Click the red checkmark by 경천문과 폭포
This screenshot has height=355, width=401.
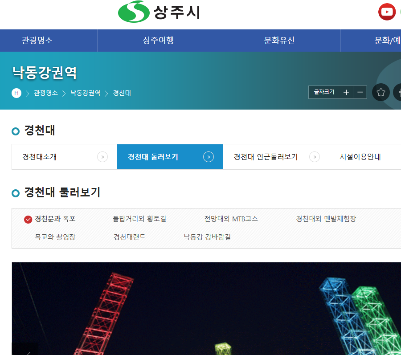click(x=28, y=220)
